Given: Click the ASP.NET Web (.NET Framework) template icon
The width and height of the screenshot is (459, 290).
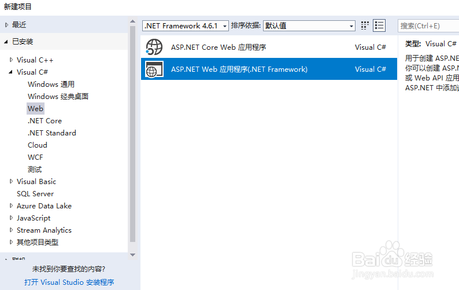Looking at the screenshot, I should pyautogui.click(x=154, y=69).
